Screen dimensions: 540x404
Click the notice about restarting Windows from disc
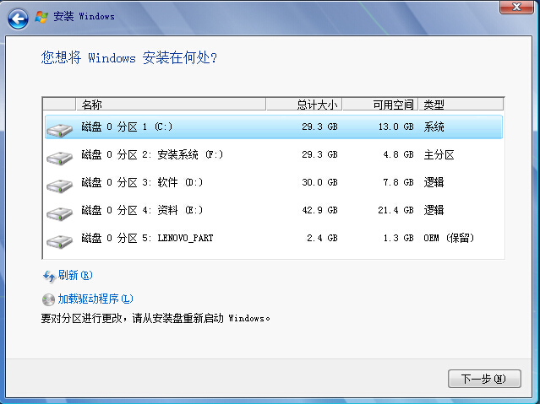pos(155,318)
